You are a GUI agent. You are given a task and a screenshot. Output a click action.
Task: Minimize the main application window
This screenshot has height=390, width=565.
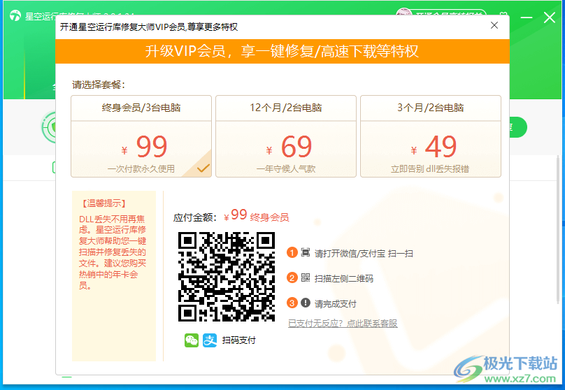point(526,16)
